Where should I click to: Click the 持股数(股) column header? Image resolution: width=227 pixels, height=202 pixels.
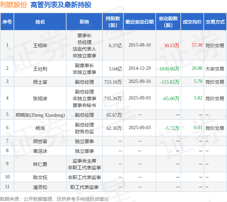[113, 22]
